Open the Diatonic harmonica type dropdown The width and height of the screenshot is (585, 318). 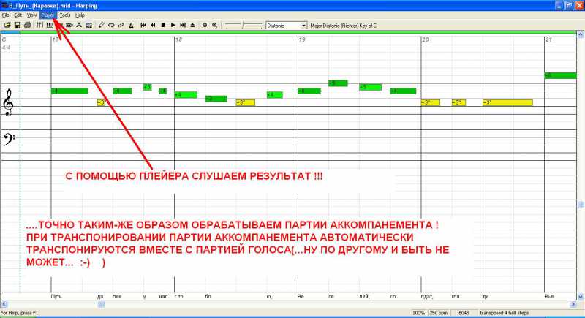pyautogui.click(x=303, y=26)
